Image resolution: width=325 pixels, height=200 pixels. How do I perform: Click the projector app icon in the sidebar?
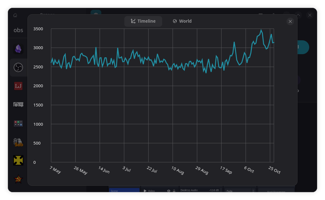[18, 104]
